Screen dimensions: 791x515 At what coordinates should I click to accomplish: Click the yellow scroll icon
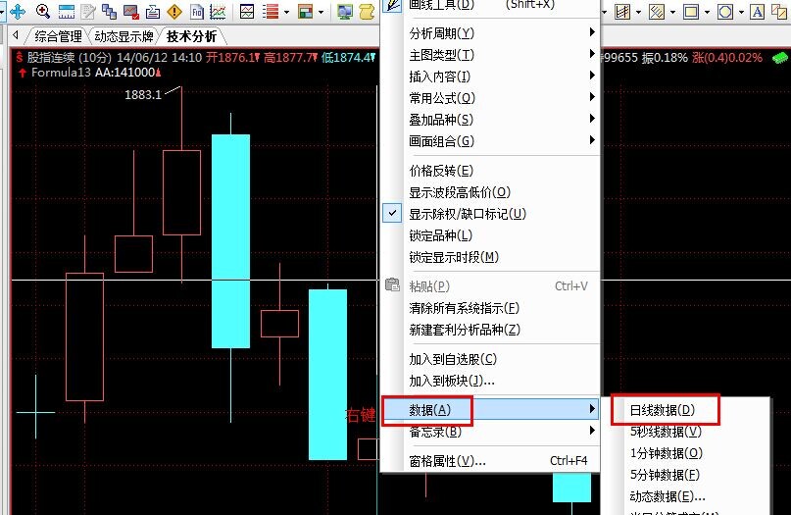(367, 11)
